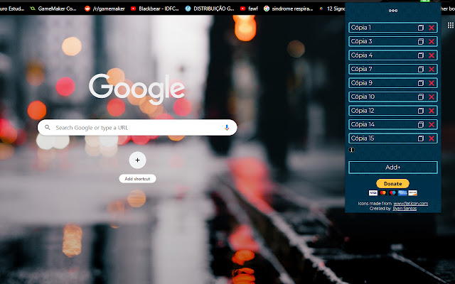Click the copy icon for Cópia 14
The height and width of the screenshot is (284, 455).
tap(420, 125)
